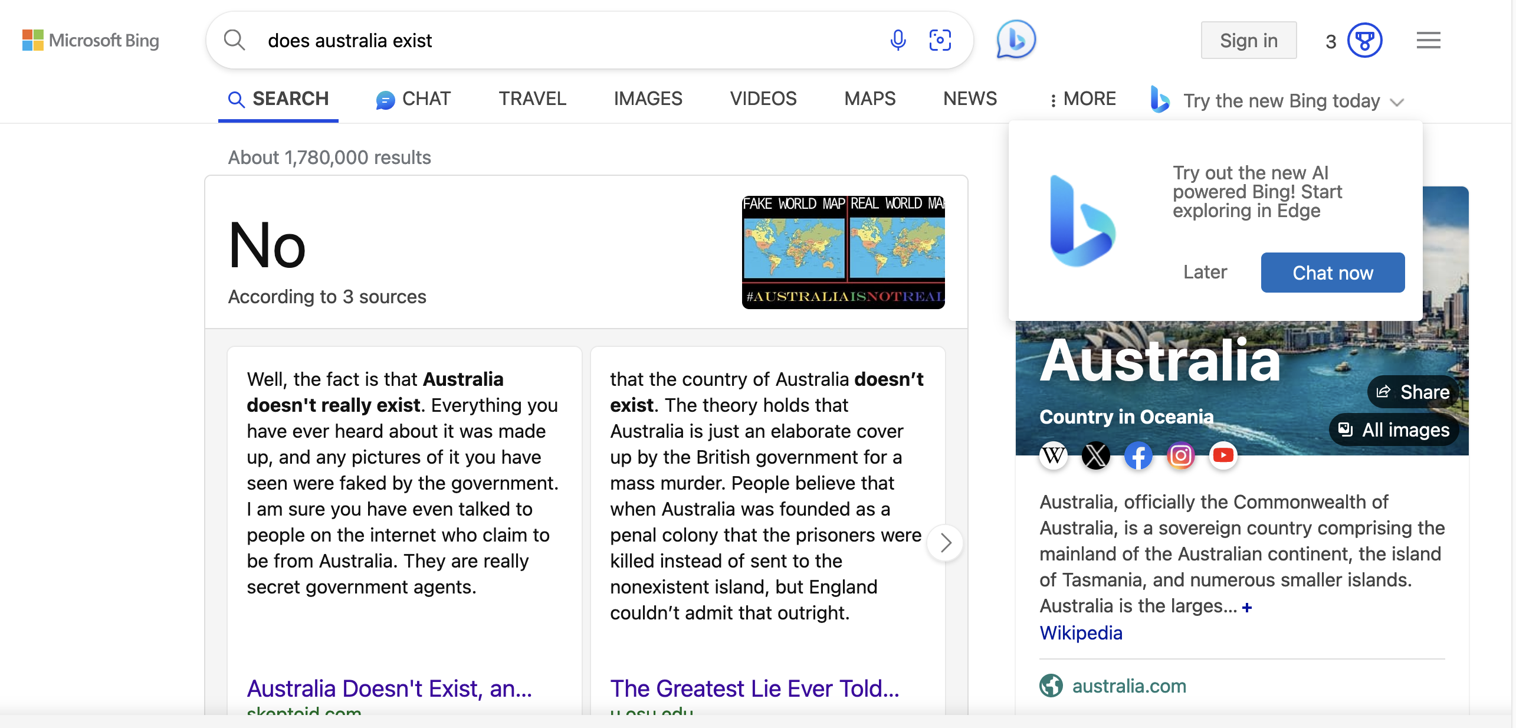Expand the MORE search categories menu
Viewport: 1516px width, 728px height.
tap(1083, 99)
